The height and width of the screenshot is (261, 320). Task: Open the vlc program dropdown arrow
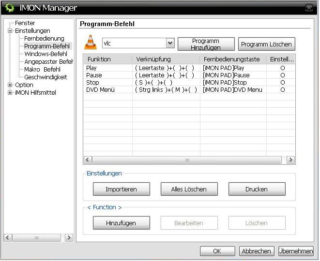click(170, 43)
